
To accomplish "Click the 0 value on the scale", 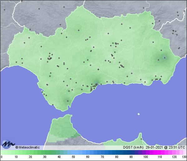I will (x=2, y=157).
